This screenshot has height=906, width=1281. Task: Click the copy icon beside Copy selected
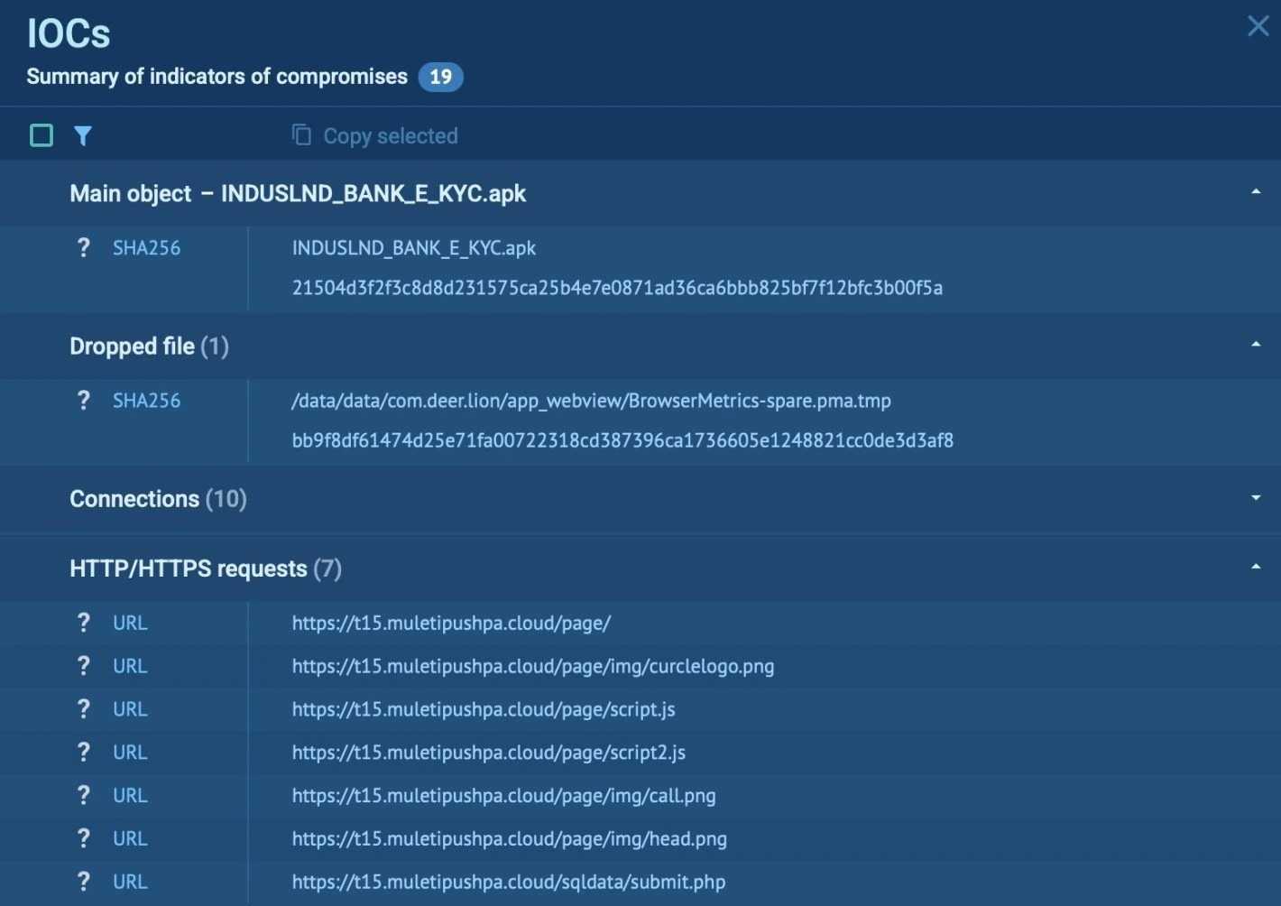point(301,135)
